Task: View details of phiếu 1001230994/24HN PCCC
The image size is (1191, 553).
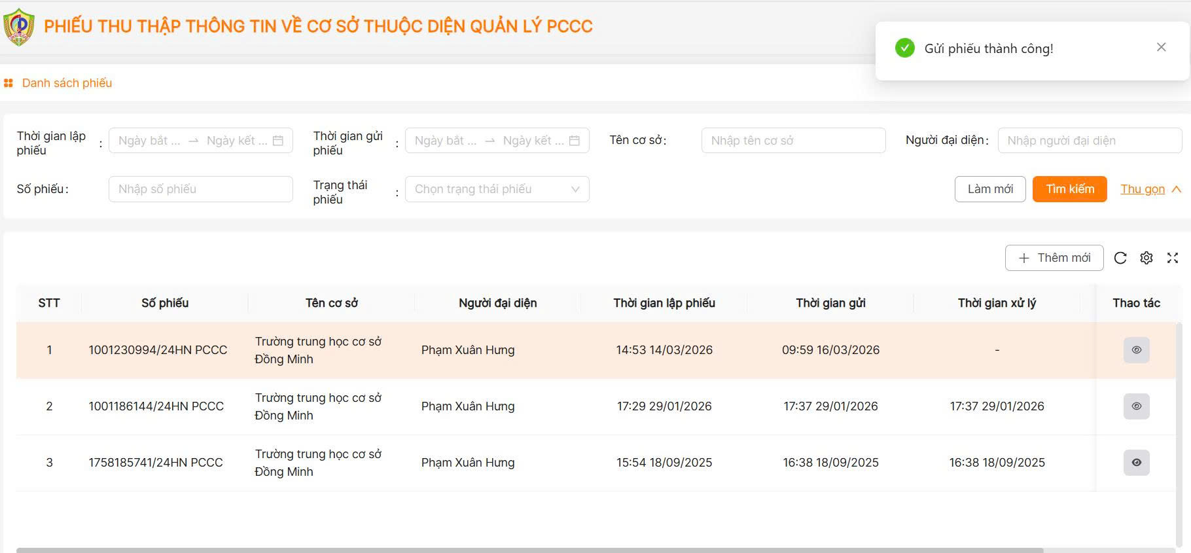Action: click(x=1137, y=350)
